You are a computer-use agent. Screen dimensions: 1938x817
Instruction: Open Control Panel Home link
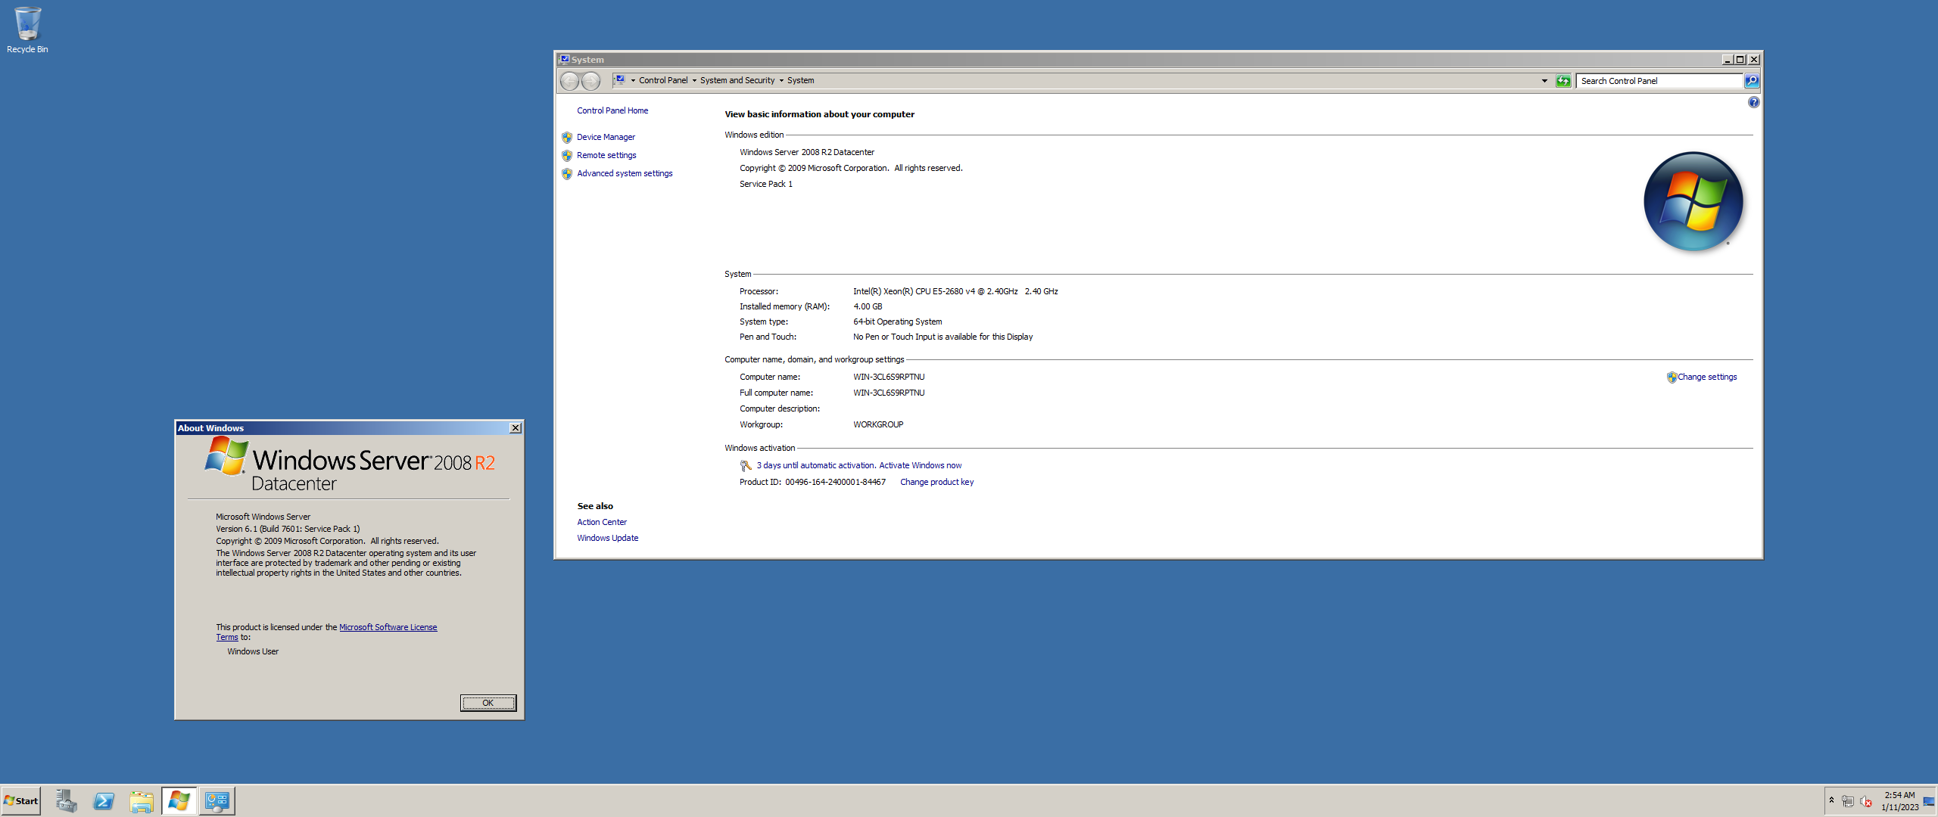click(612, 110)
